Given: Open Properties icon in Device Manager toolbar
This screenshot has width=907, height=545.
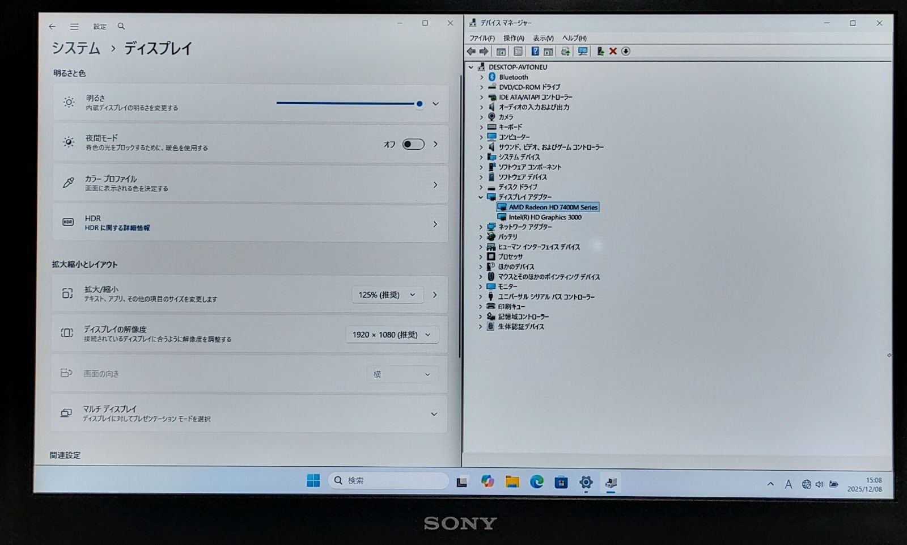Looking at the screenshot, I should 518,52.
